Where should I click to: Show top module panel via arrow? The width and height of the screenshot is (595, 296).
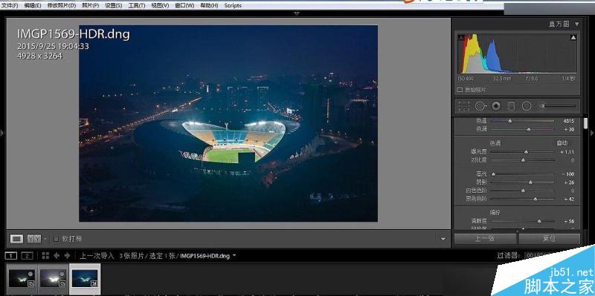[297, 13]
